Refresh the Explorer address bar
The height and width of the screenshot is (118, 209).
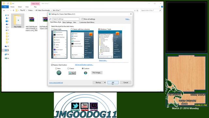(137, 10)
